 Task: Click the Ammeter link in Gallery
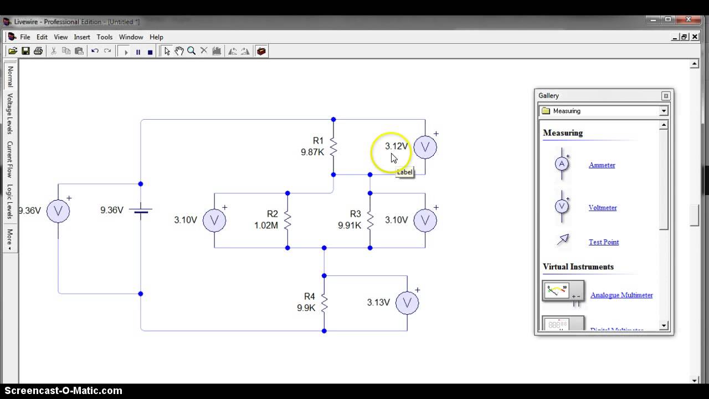pos(602,165)
